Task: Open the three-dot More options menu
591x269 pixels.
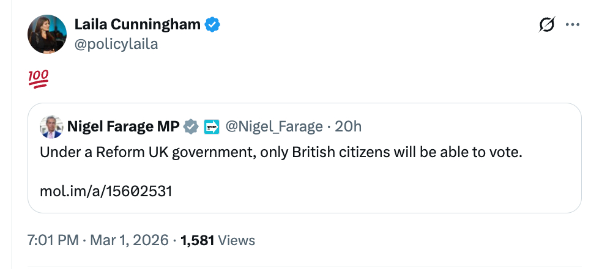Action: click(572, 25)
